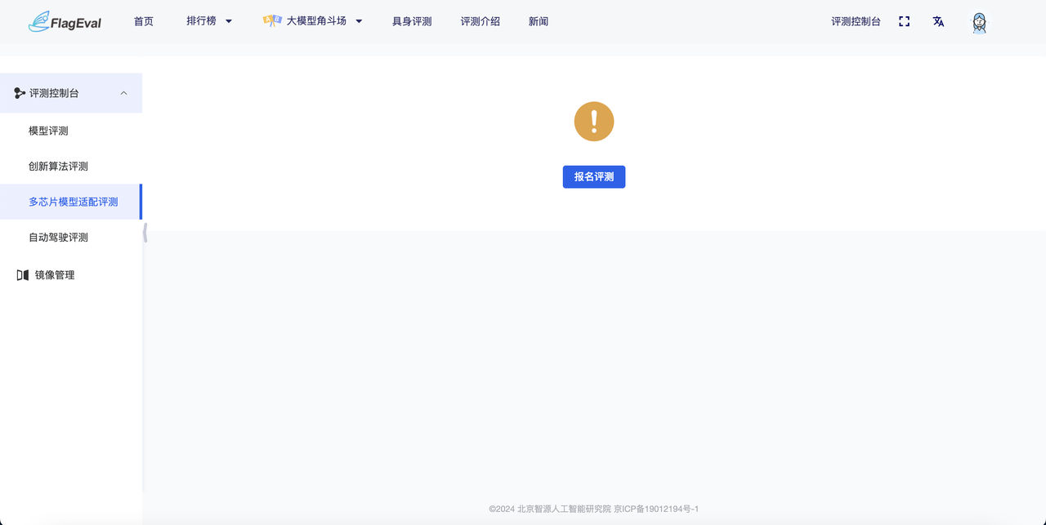This screenshot has width=1046, height=525.
Task: Select 自动驾驶评测 in the sidebar
Action: click(x=58, y=237)
